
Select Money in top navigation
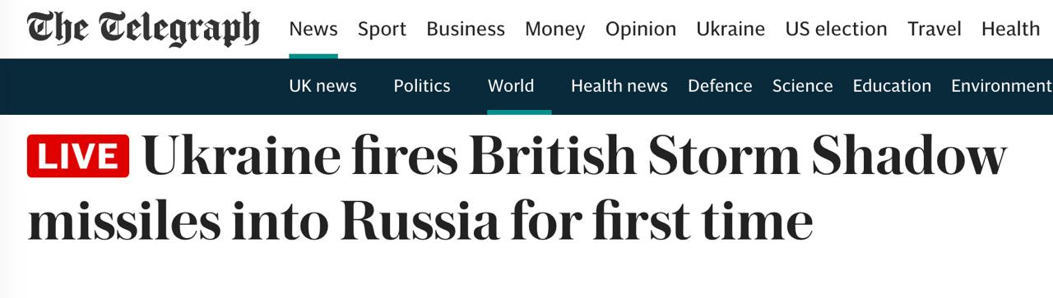[554, 30]
